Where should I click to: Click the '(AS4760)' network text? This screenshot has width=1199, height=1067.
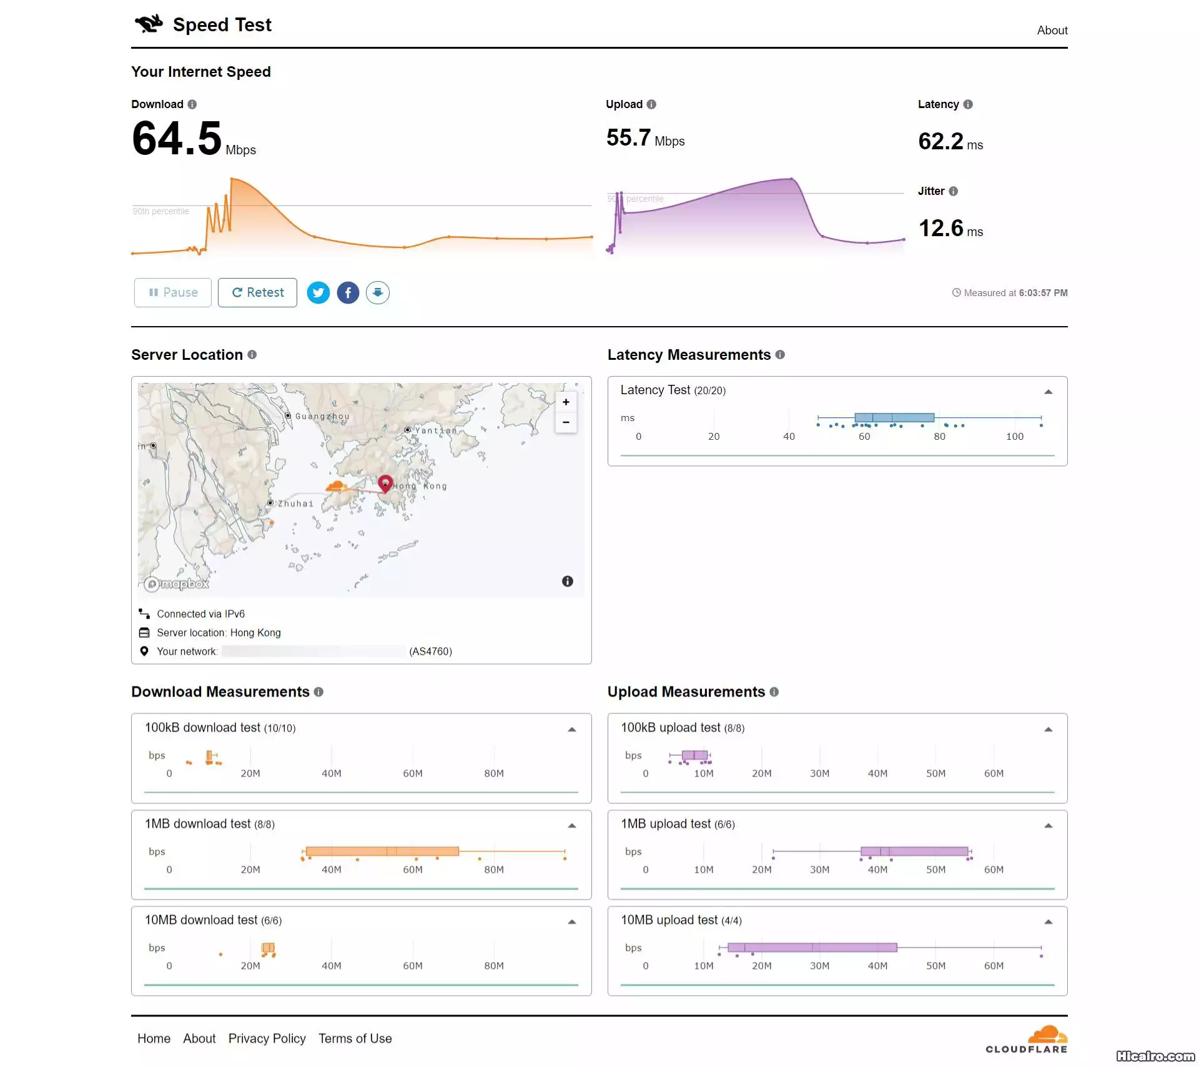point(430,652)
